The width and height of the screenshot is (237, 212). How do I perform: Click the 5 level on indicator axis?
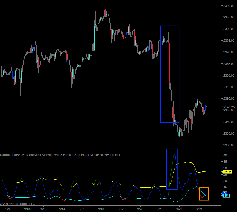224,200
